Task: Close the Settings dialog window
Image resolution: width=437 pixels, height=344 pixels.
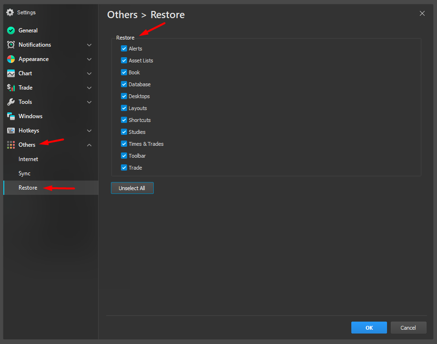Action: click(x=422, y=13)
